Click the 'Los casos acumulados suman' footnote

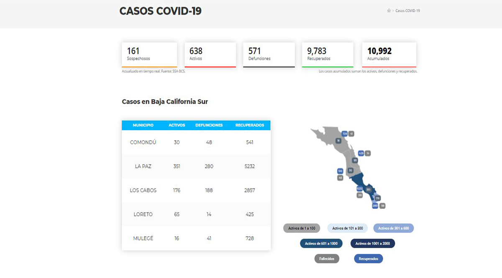[368, 71]
